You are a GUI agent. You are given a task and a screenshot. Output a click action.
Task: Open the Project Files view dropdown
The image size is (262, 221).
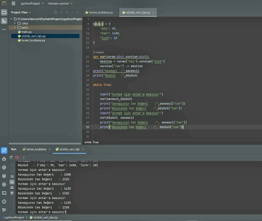click(21, 12)
